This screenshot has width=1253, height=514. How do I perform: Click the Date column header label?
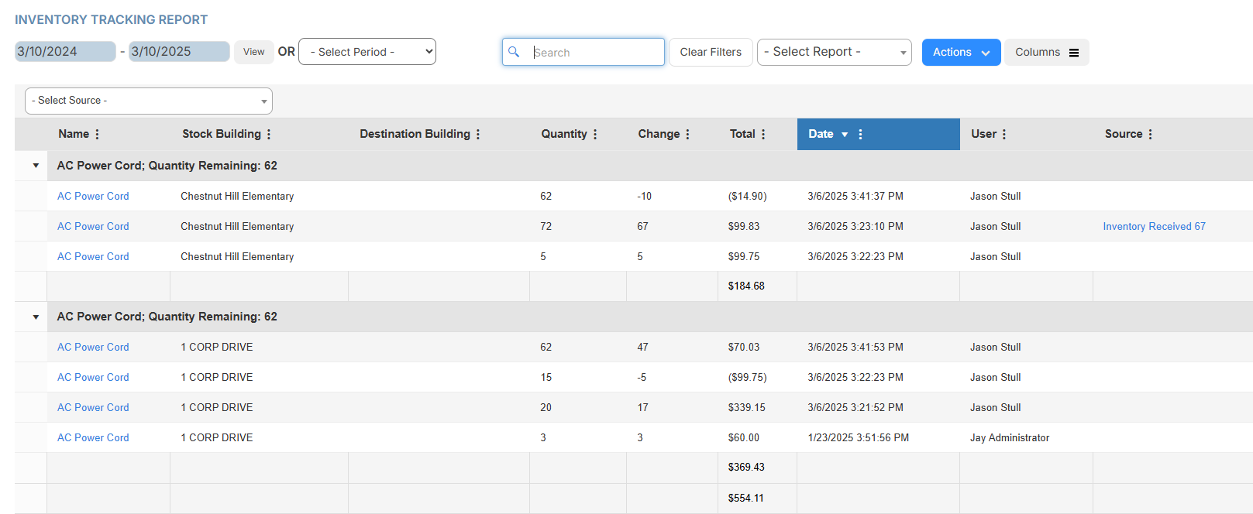[x=821, y=134]
